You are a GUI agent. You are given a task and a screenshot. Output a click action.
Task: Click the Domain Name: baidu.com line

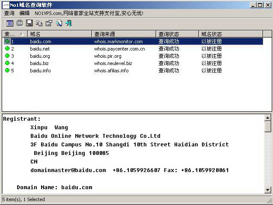(x=54, y=187)
